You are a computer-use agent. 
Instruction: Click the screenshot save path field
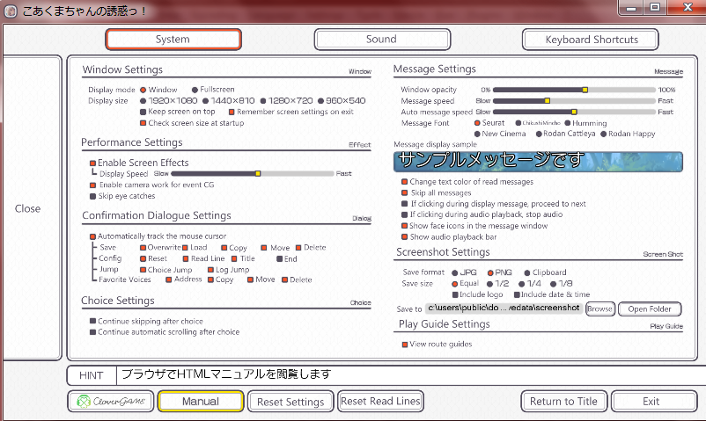coord(503,308)
